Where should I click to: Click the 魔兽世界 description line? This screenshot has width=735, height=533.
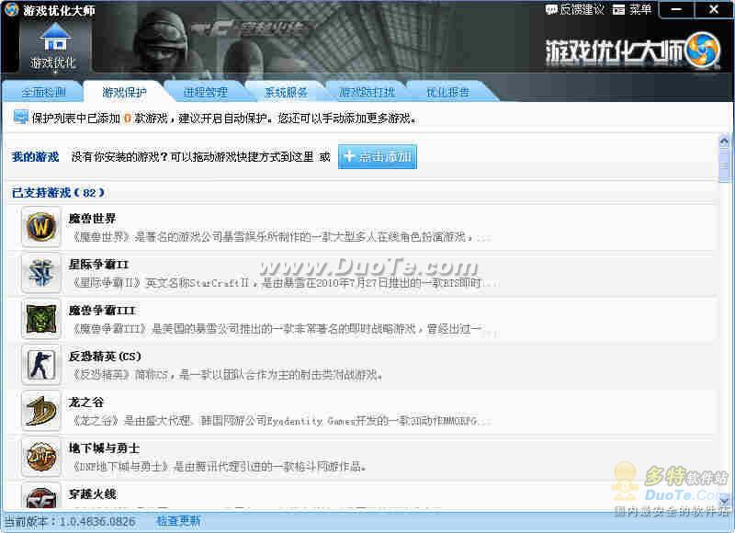tap(280, 237)
